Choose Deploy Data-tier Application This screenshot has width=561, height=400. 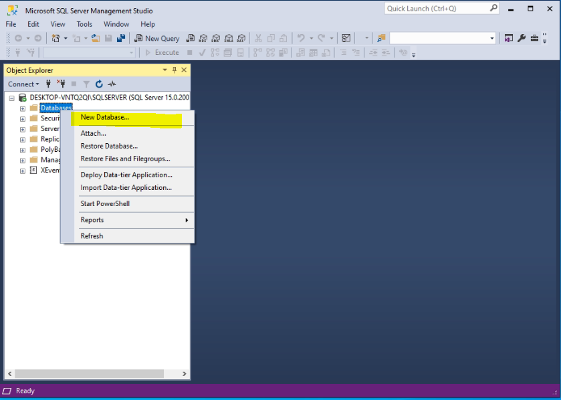[127, 175]
